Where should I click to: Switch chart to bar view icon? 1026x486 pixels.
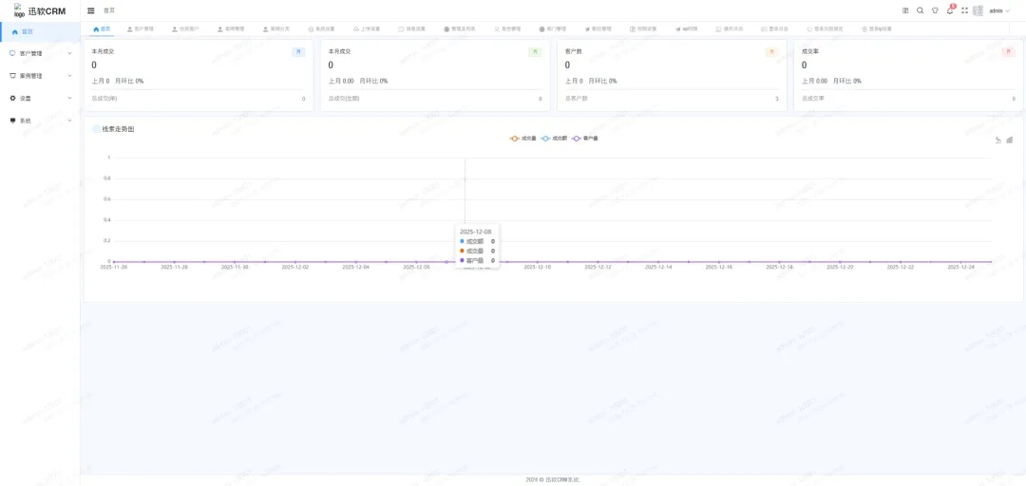coord(1009,140)
